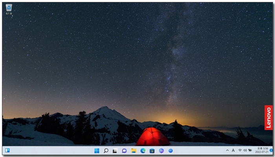Open the purple triangle logo app

tap(161, 151)
